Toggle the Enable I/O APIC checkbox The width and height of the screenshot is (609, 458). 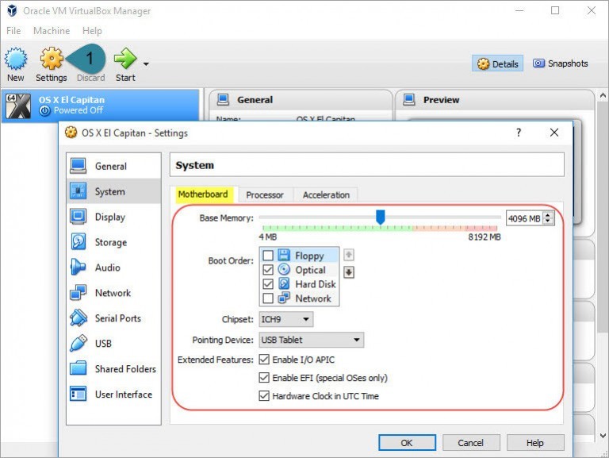point(264,360)
